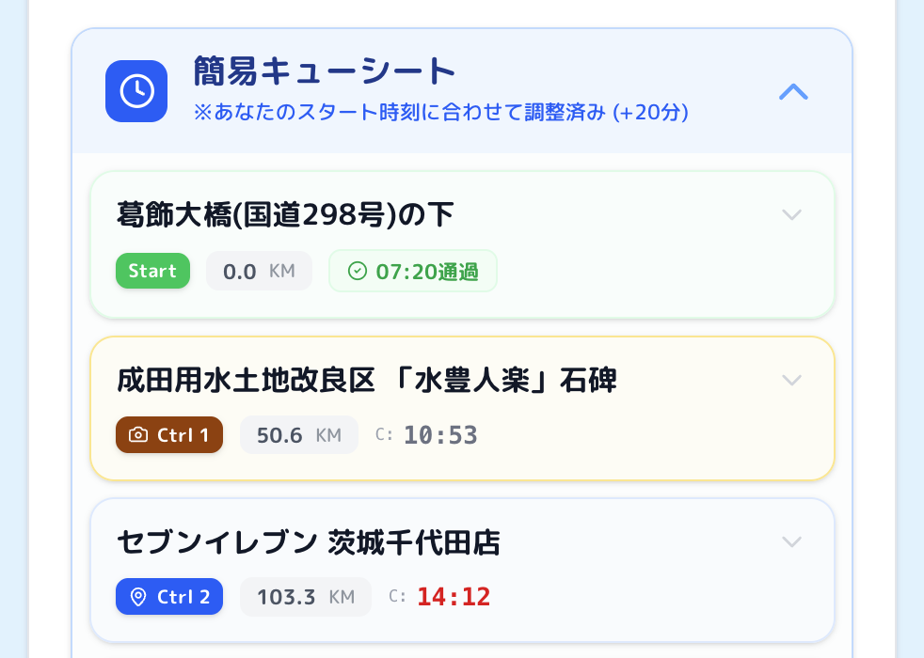The height and width of the screenshot is (658, 924).
Task: Click the red 14:12 close time
Action: (x=454, y=597)
